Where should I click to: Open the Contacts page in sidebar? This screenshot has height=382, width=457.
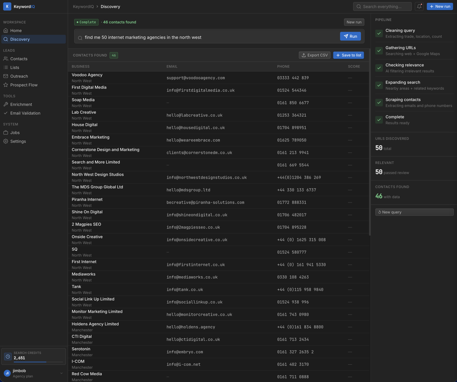click(19, 59)
